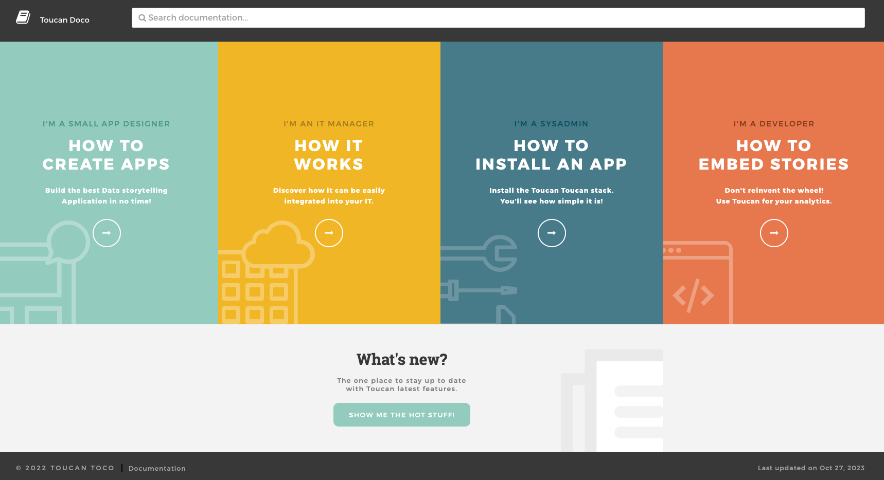This screenshot has height=480, width=884.
Task: Click the What's new? heading
Action: pyautogui.click(x=402, y=359)
